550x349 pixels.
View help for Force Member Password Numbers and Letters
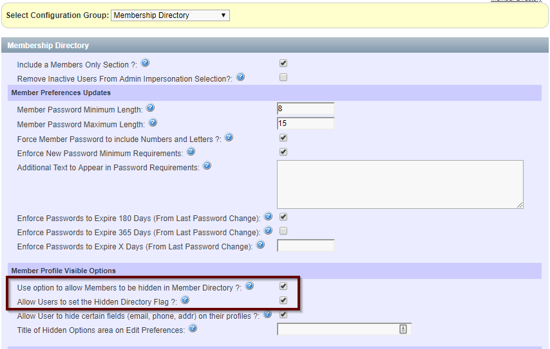point(229,137)
